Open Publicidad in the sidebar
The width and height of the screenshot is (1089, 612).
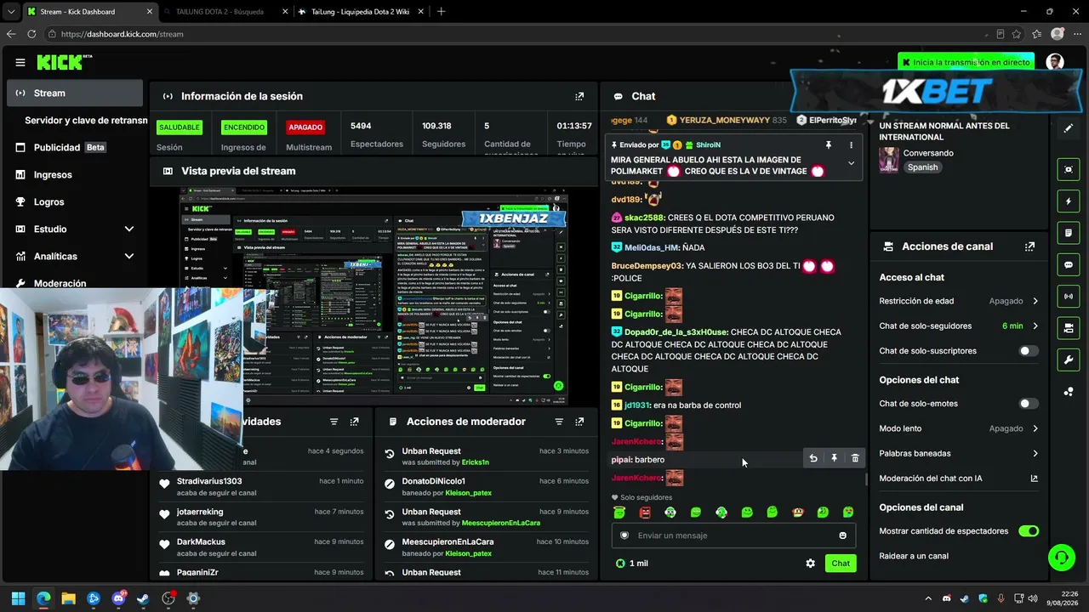point(75,147)
